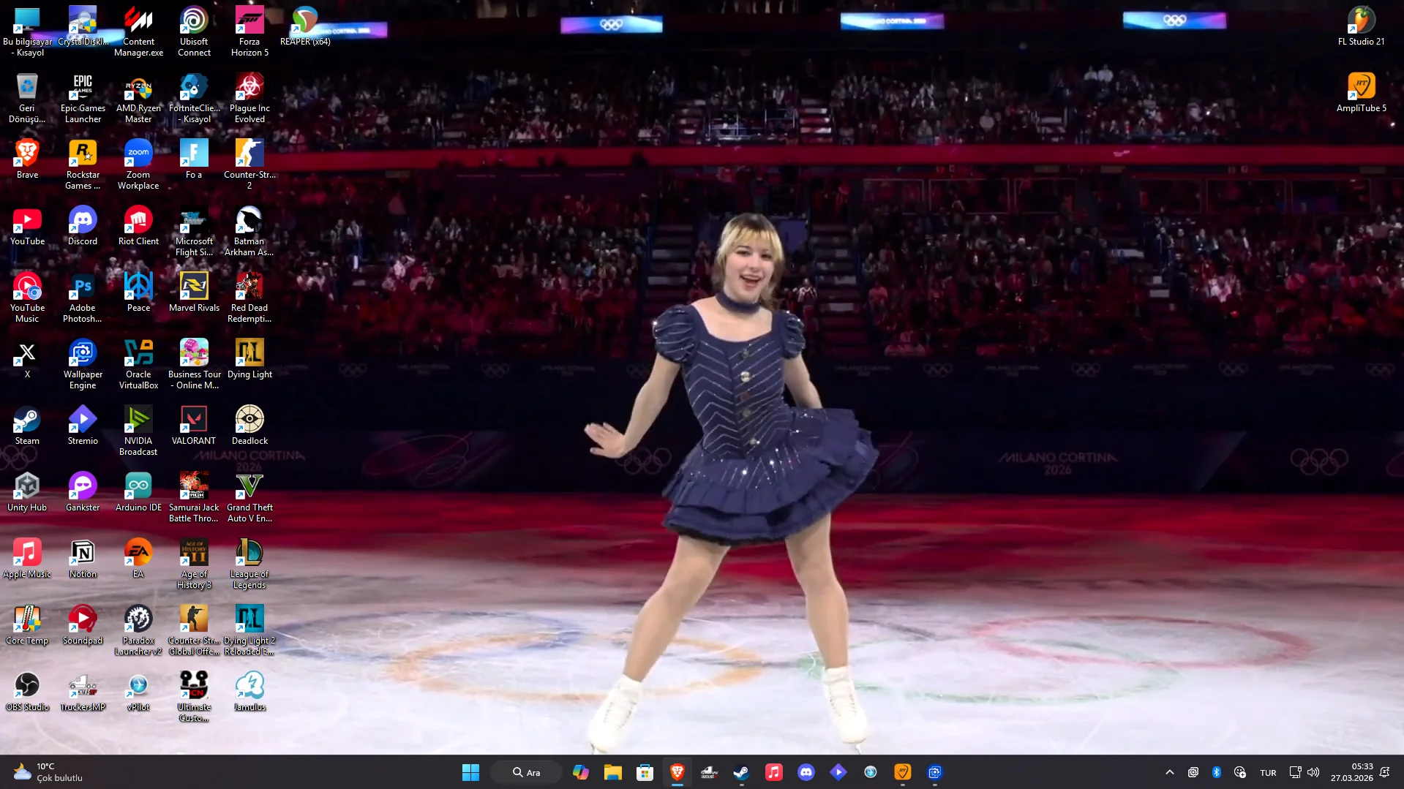Image resolution: width=1404 pixels, height=789 pixels.
Task: Launch Brave browser from the taskbar
Action: 677,772
